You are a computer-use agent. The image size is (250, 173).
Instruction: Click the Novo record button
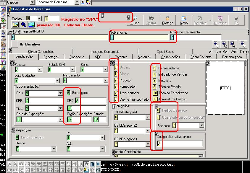(184, 20)
